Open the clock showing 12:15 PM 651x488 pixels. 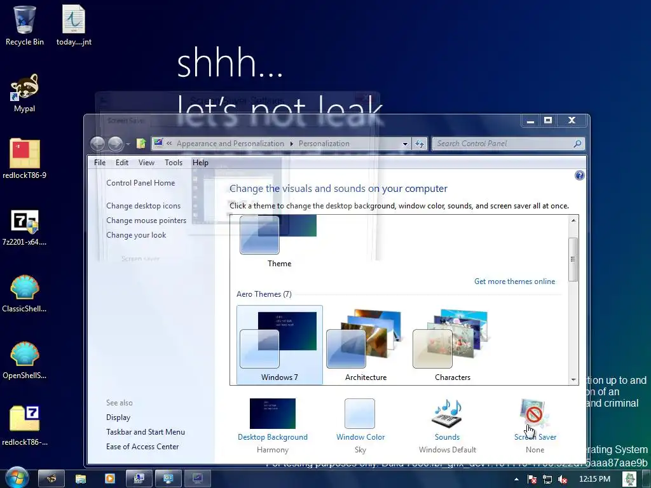594,479
